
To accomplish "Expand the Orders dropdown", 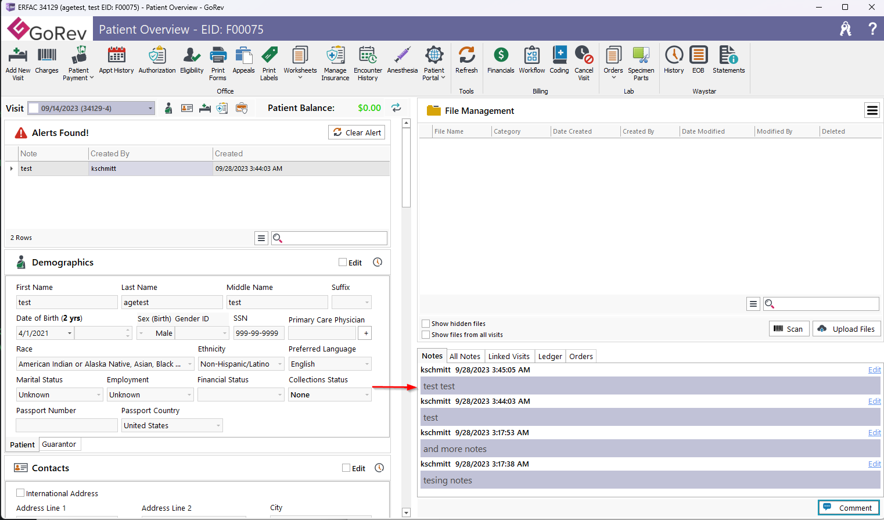I will coord(613,78).
